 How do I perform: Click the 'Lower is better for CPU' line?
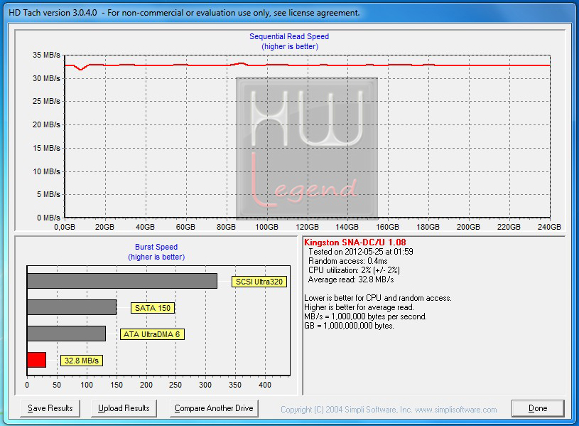378,298
